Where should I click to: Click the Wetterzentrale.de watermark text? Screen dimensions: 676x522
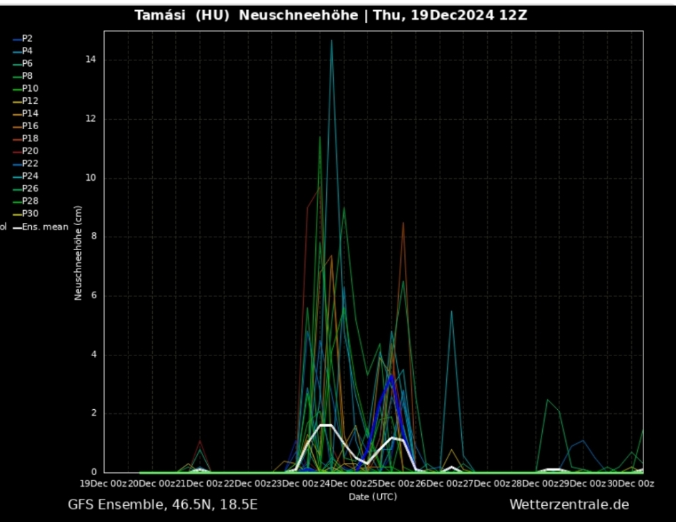point(569,505)
